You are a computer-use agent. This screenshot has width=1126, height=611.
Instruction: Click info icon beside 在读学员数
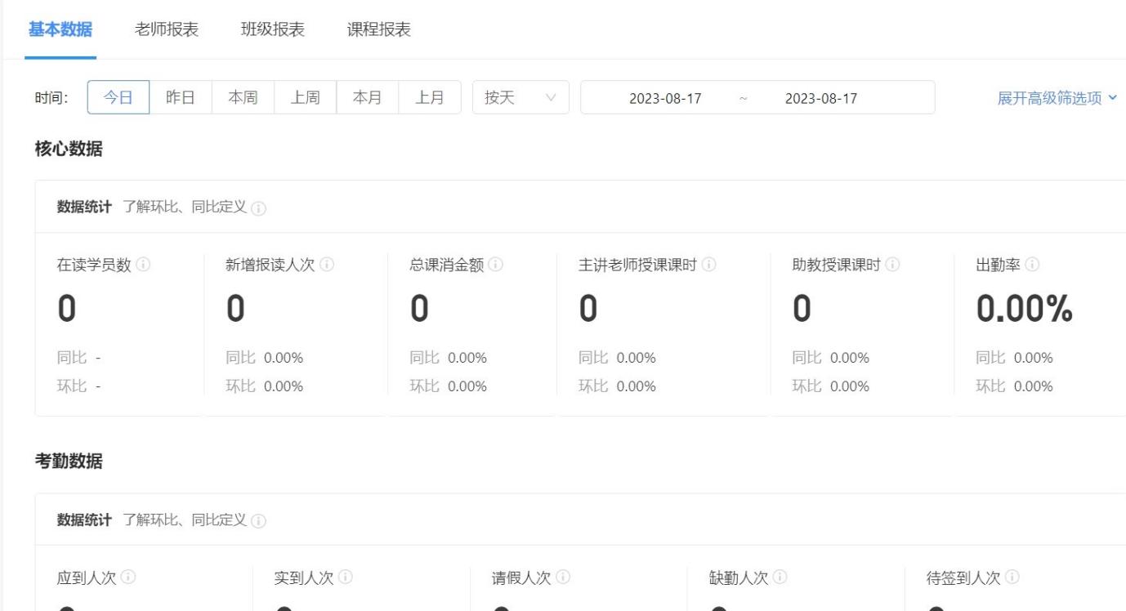[143, 265]
